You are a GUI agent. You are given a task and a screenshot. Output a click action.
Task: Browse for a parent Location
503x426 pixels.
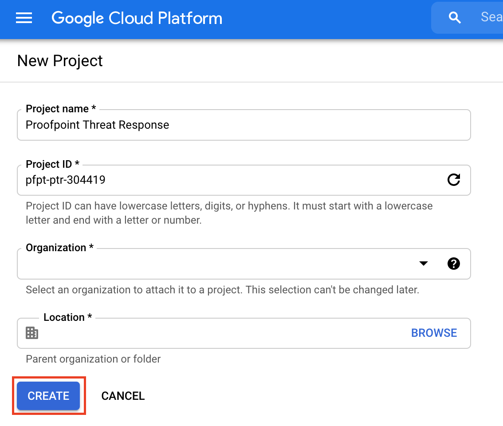point(434,333)
